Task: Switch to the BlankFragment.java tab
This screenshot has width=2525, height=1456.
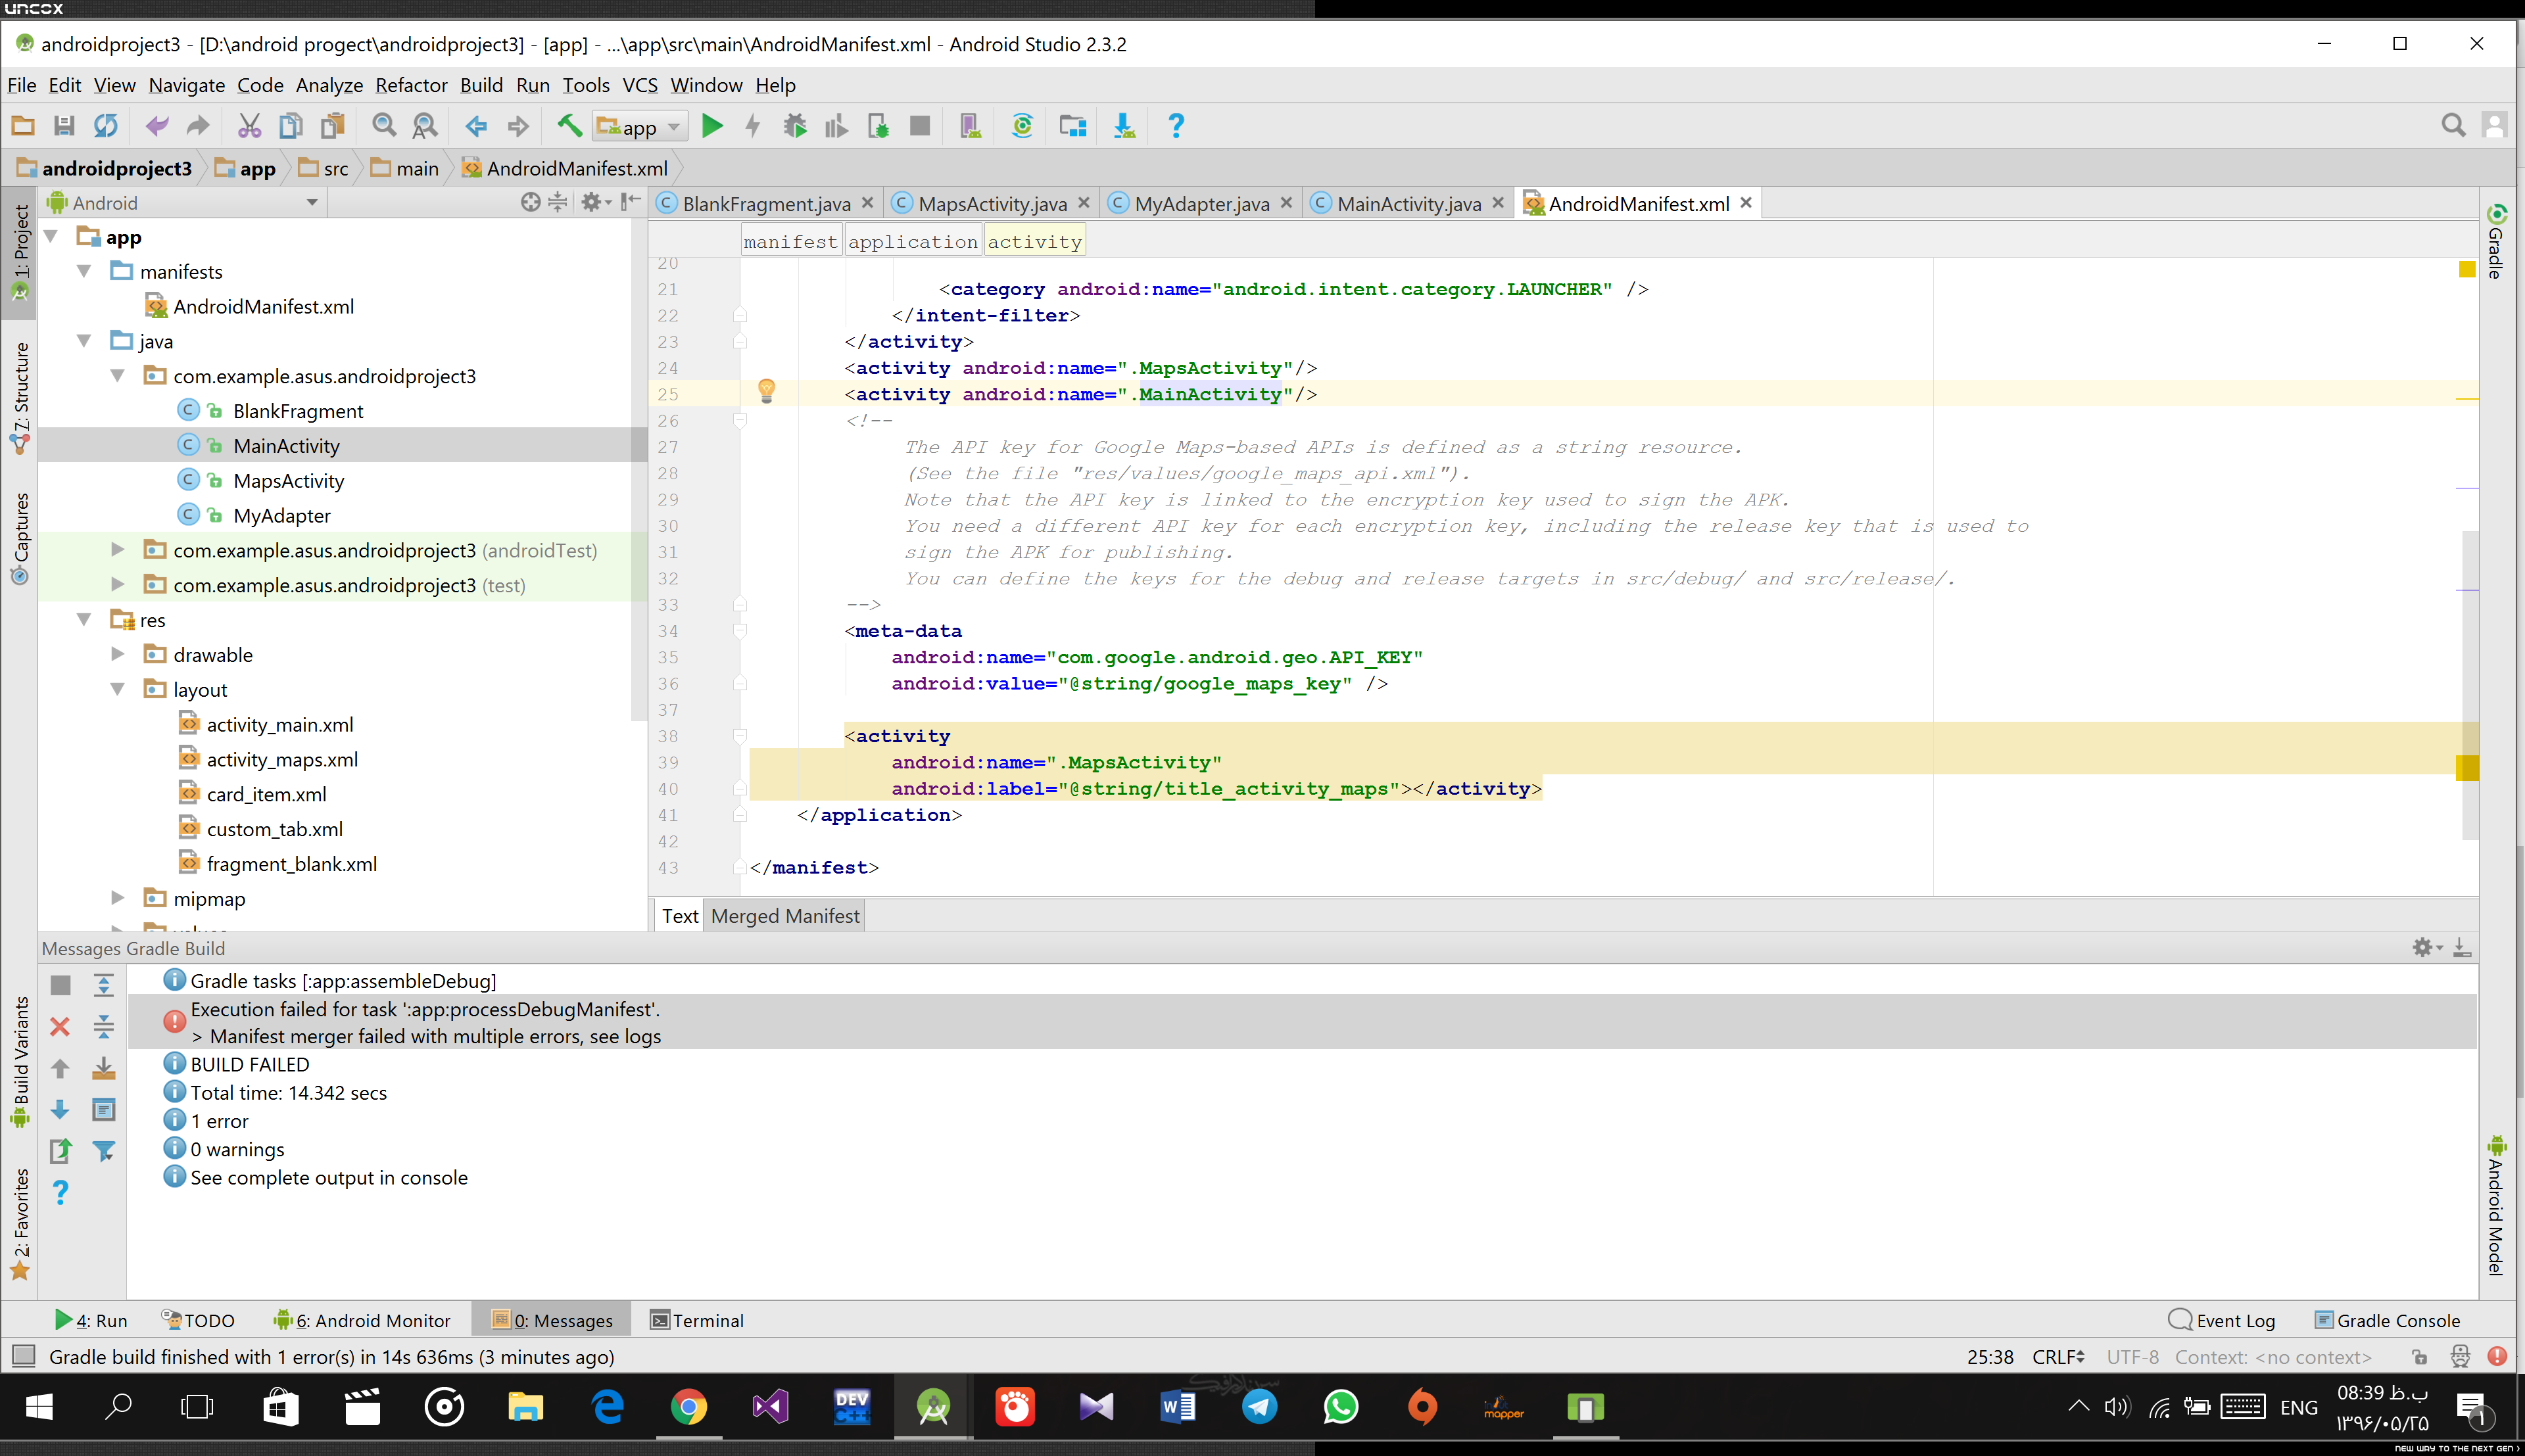Action: (x=766, y=204)
